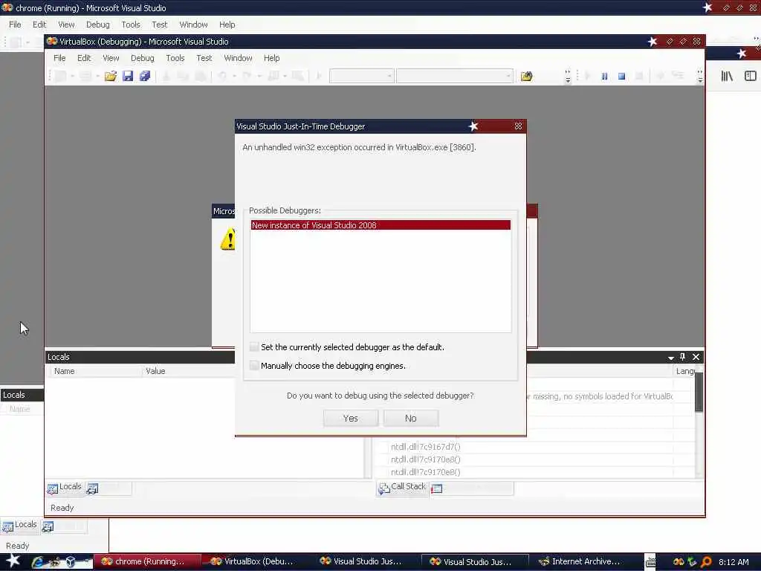Click the unlabeled tab icon next to VirtualBox Locals tab
Image resolution: width=761 pixels, height=571 pixels.
click(92, 488)
